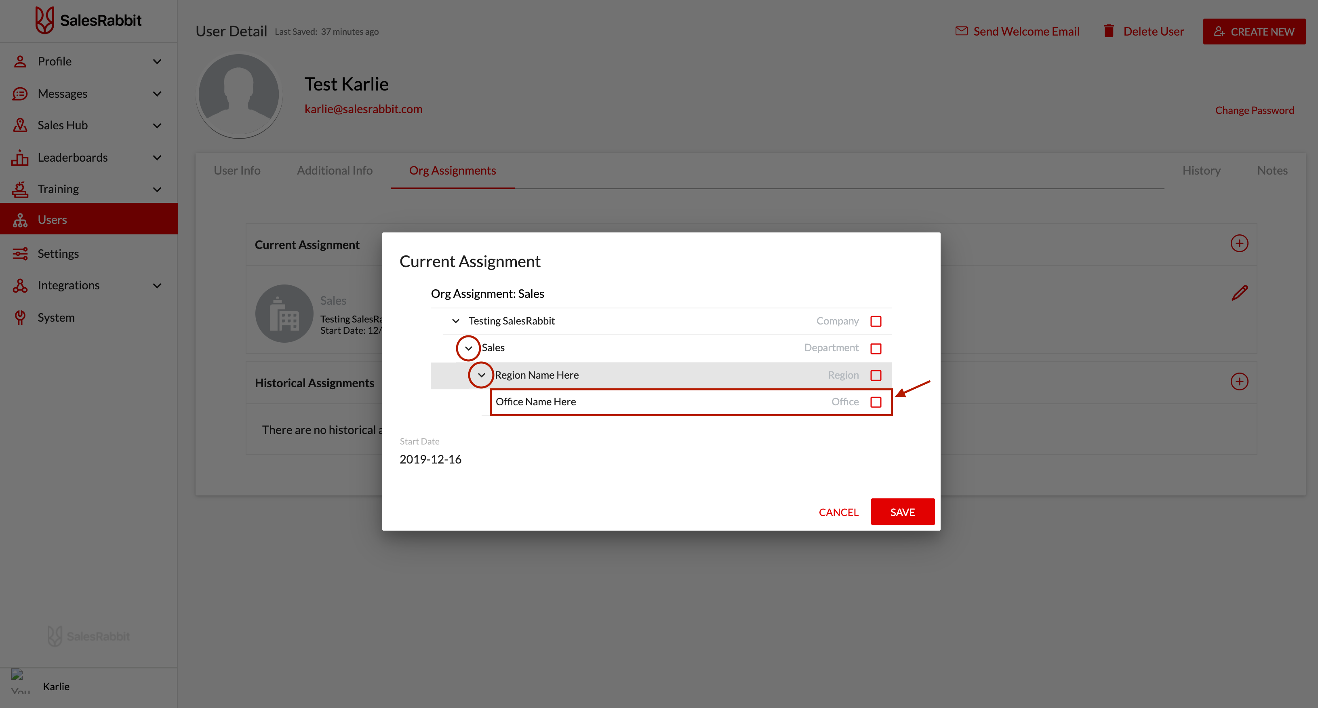This screenshot has width=1318, height=708.
Task: Click the Sales Hub map pin icon
Action: point(20,125)
